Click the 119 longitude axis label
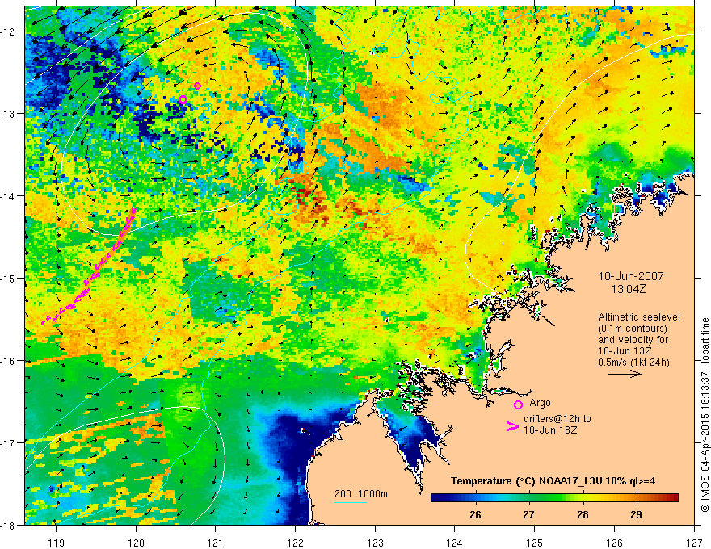This screenshot has width=711, height=549. pos(57,543)
